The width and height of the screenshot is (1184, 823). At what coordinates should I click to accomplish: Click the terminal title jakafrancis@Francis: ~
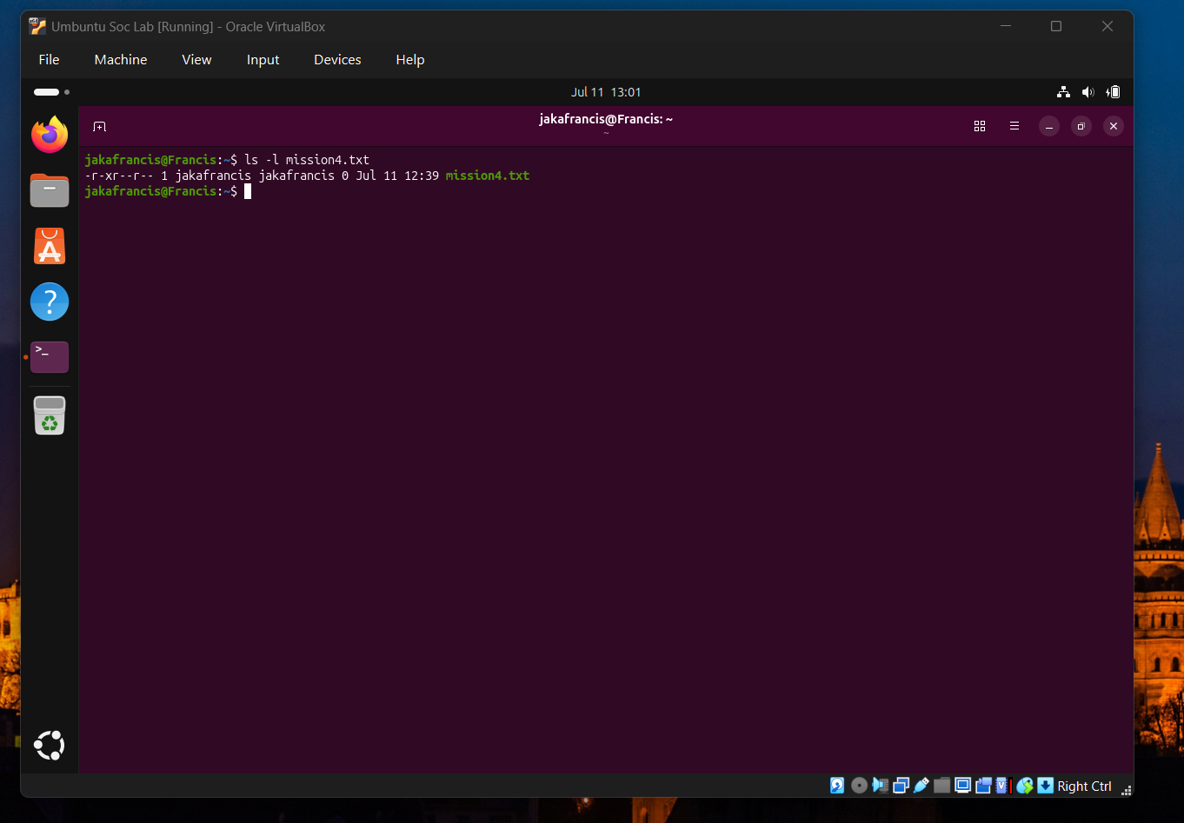(x=606, y=119)
